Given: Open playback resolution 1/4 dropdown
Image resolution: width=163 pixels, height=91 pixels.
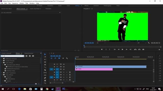Looking at the screenshot, I should tap(142, 43).
